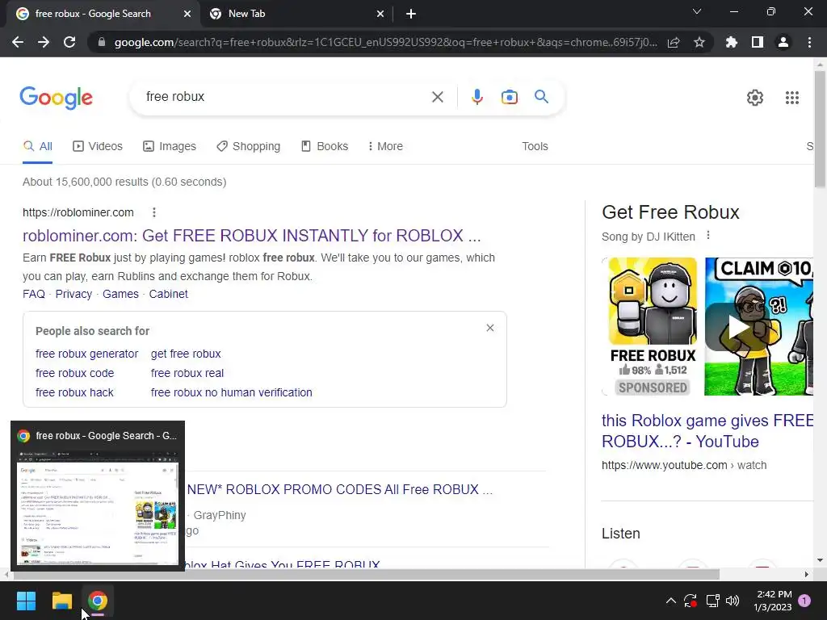
Task: Search for free robux code
Action: pyautogui.click(x=74, y=373)
